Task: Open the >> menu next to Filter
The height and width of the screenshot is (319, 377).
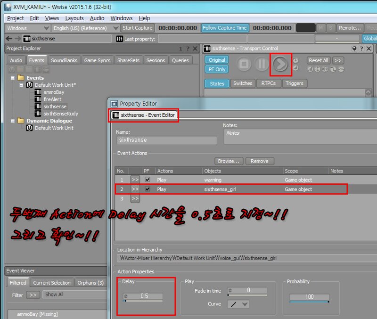Action: coord(33,295)
